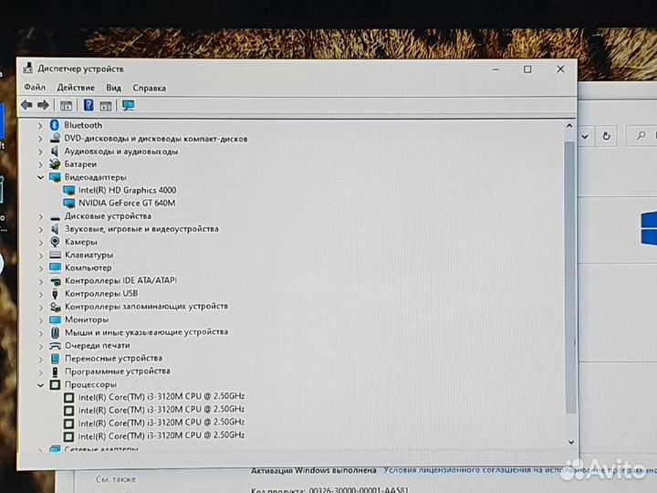The image size is (657, 493).
Task: Click the Камеры webcam icon
Action: click(55, 242)
